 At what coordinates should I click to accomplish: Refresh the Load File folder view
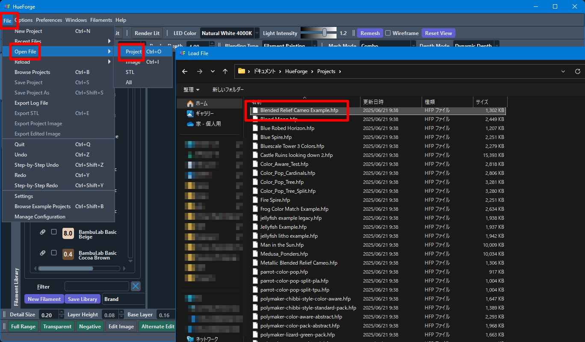coord(577,71)
